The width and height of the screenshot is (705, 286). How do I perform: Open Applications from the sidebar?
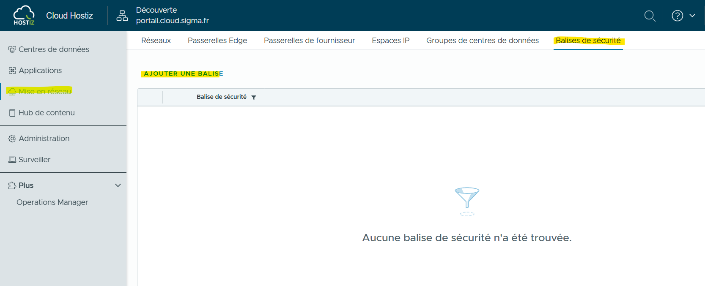(x=40, y=71)
